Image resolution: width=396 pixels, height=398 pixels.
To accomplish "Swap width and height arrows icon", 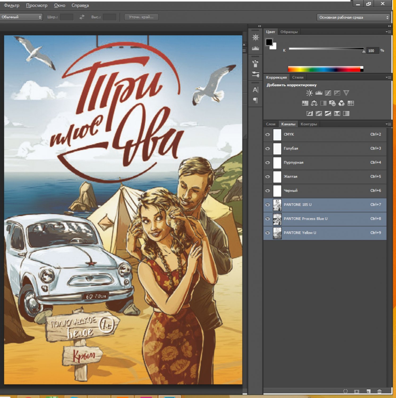I will 82,17.
